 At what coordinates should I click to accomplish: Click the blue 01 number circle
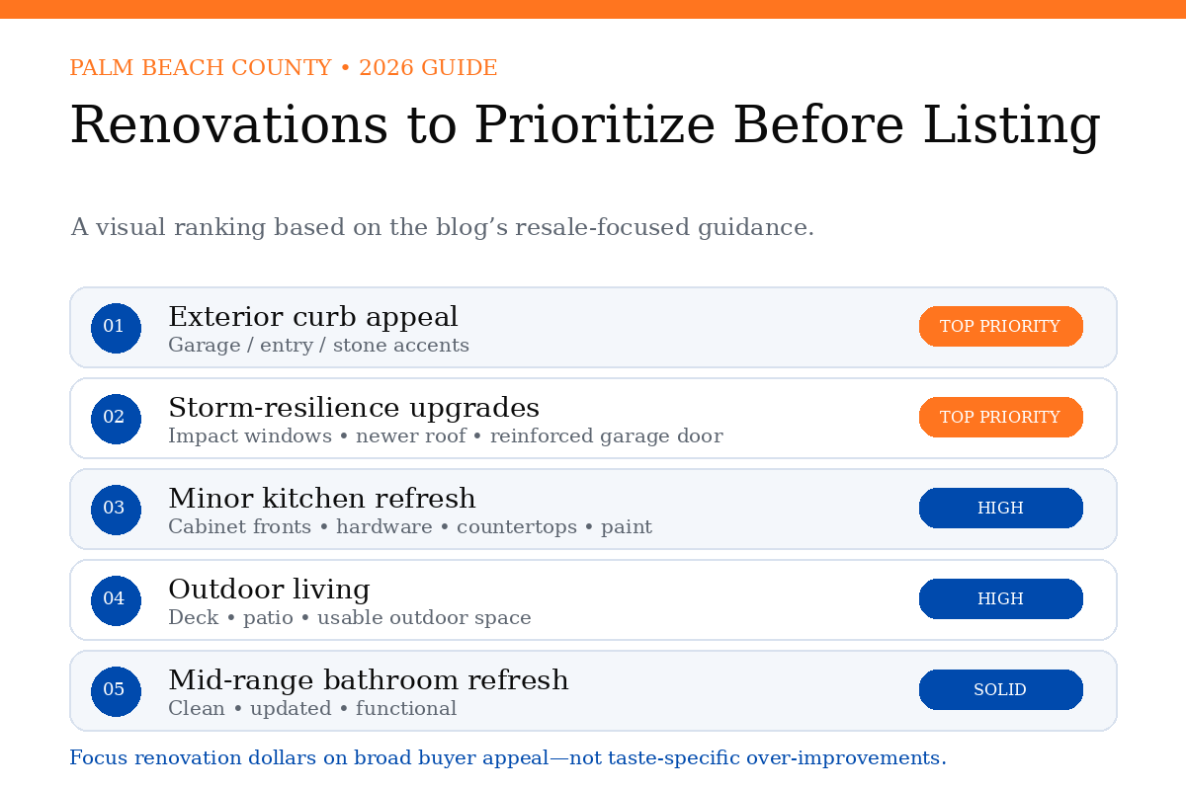click(x=116, y=328)
